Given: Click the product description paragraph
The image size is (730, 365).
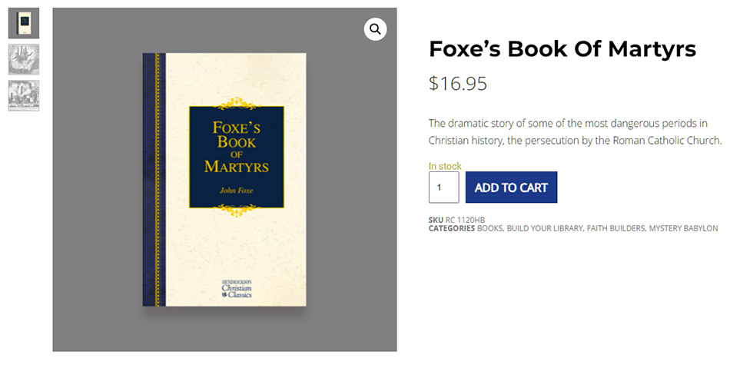Looking at the screenshot, I should coord(575,132).
